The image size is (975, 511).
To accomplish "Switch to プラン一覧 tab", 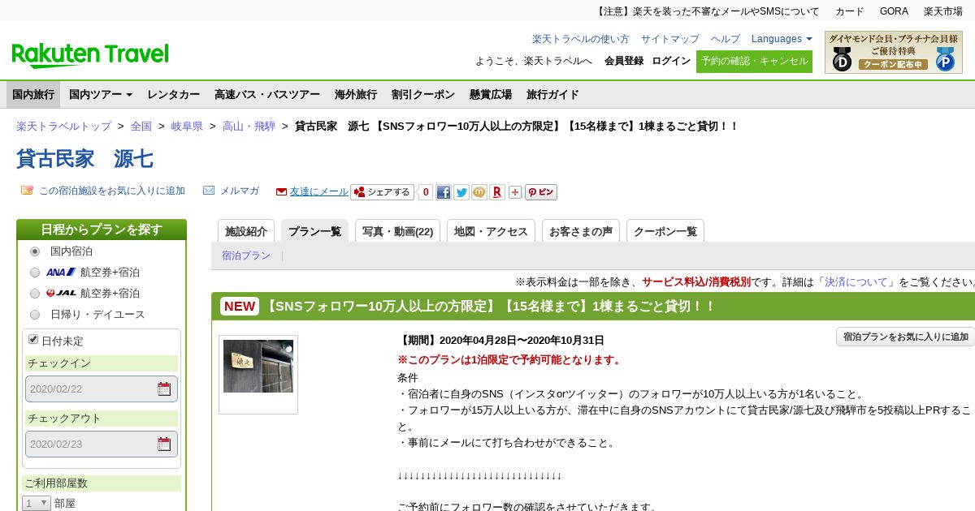I will pyautogui.click(x=315, y=231).
